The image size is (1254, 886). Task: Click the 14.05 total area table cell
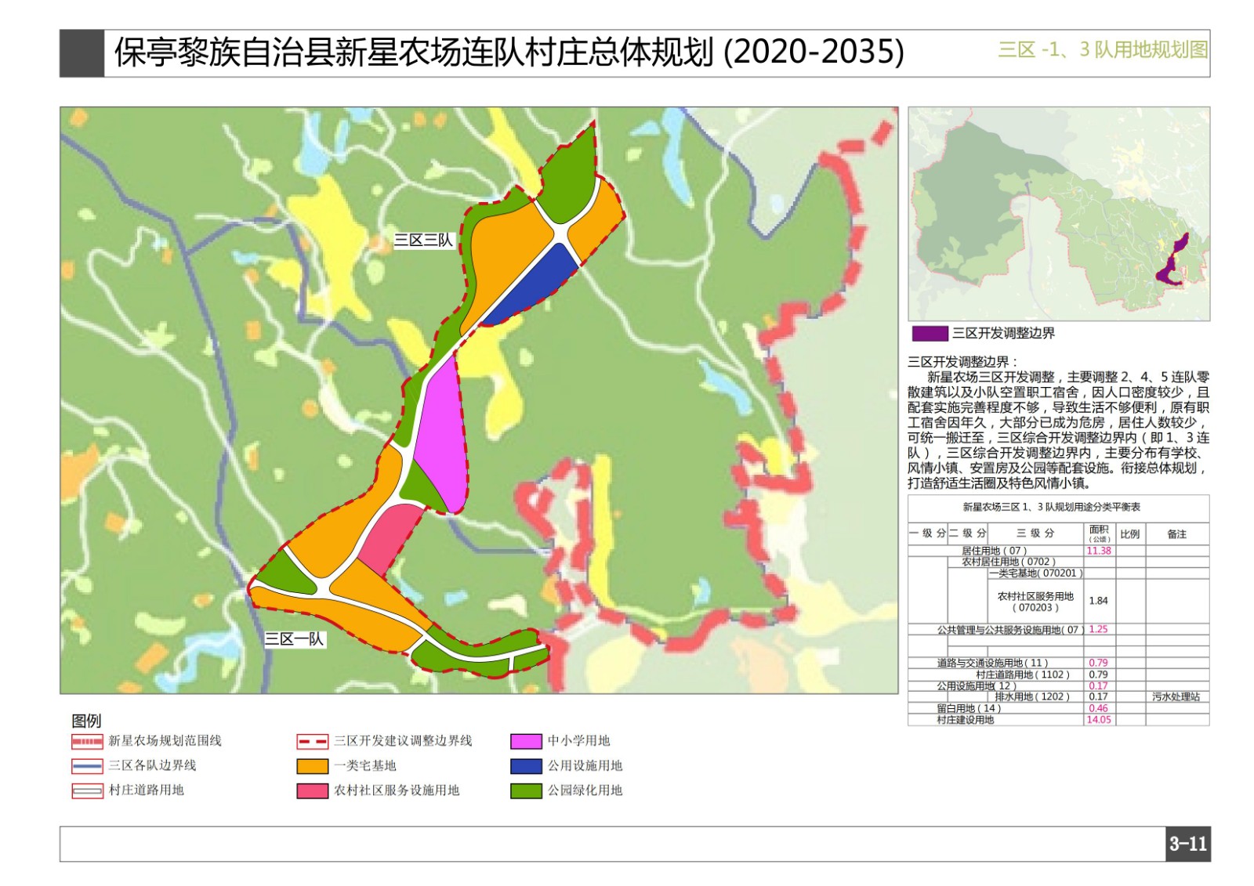(x=1098, y=720)
